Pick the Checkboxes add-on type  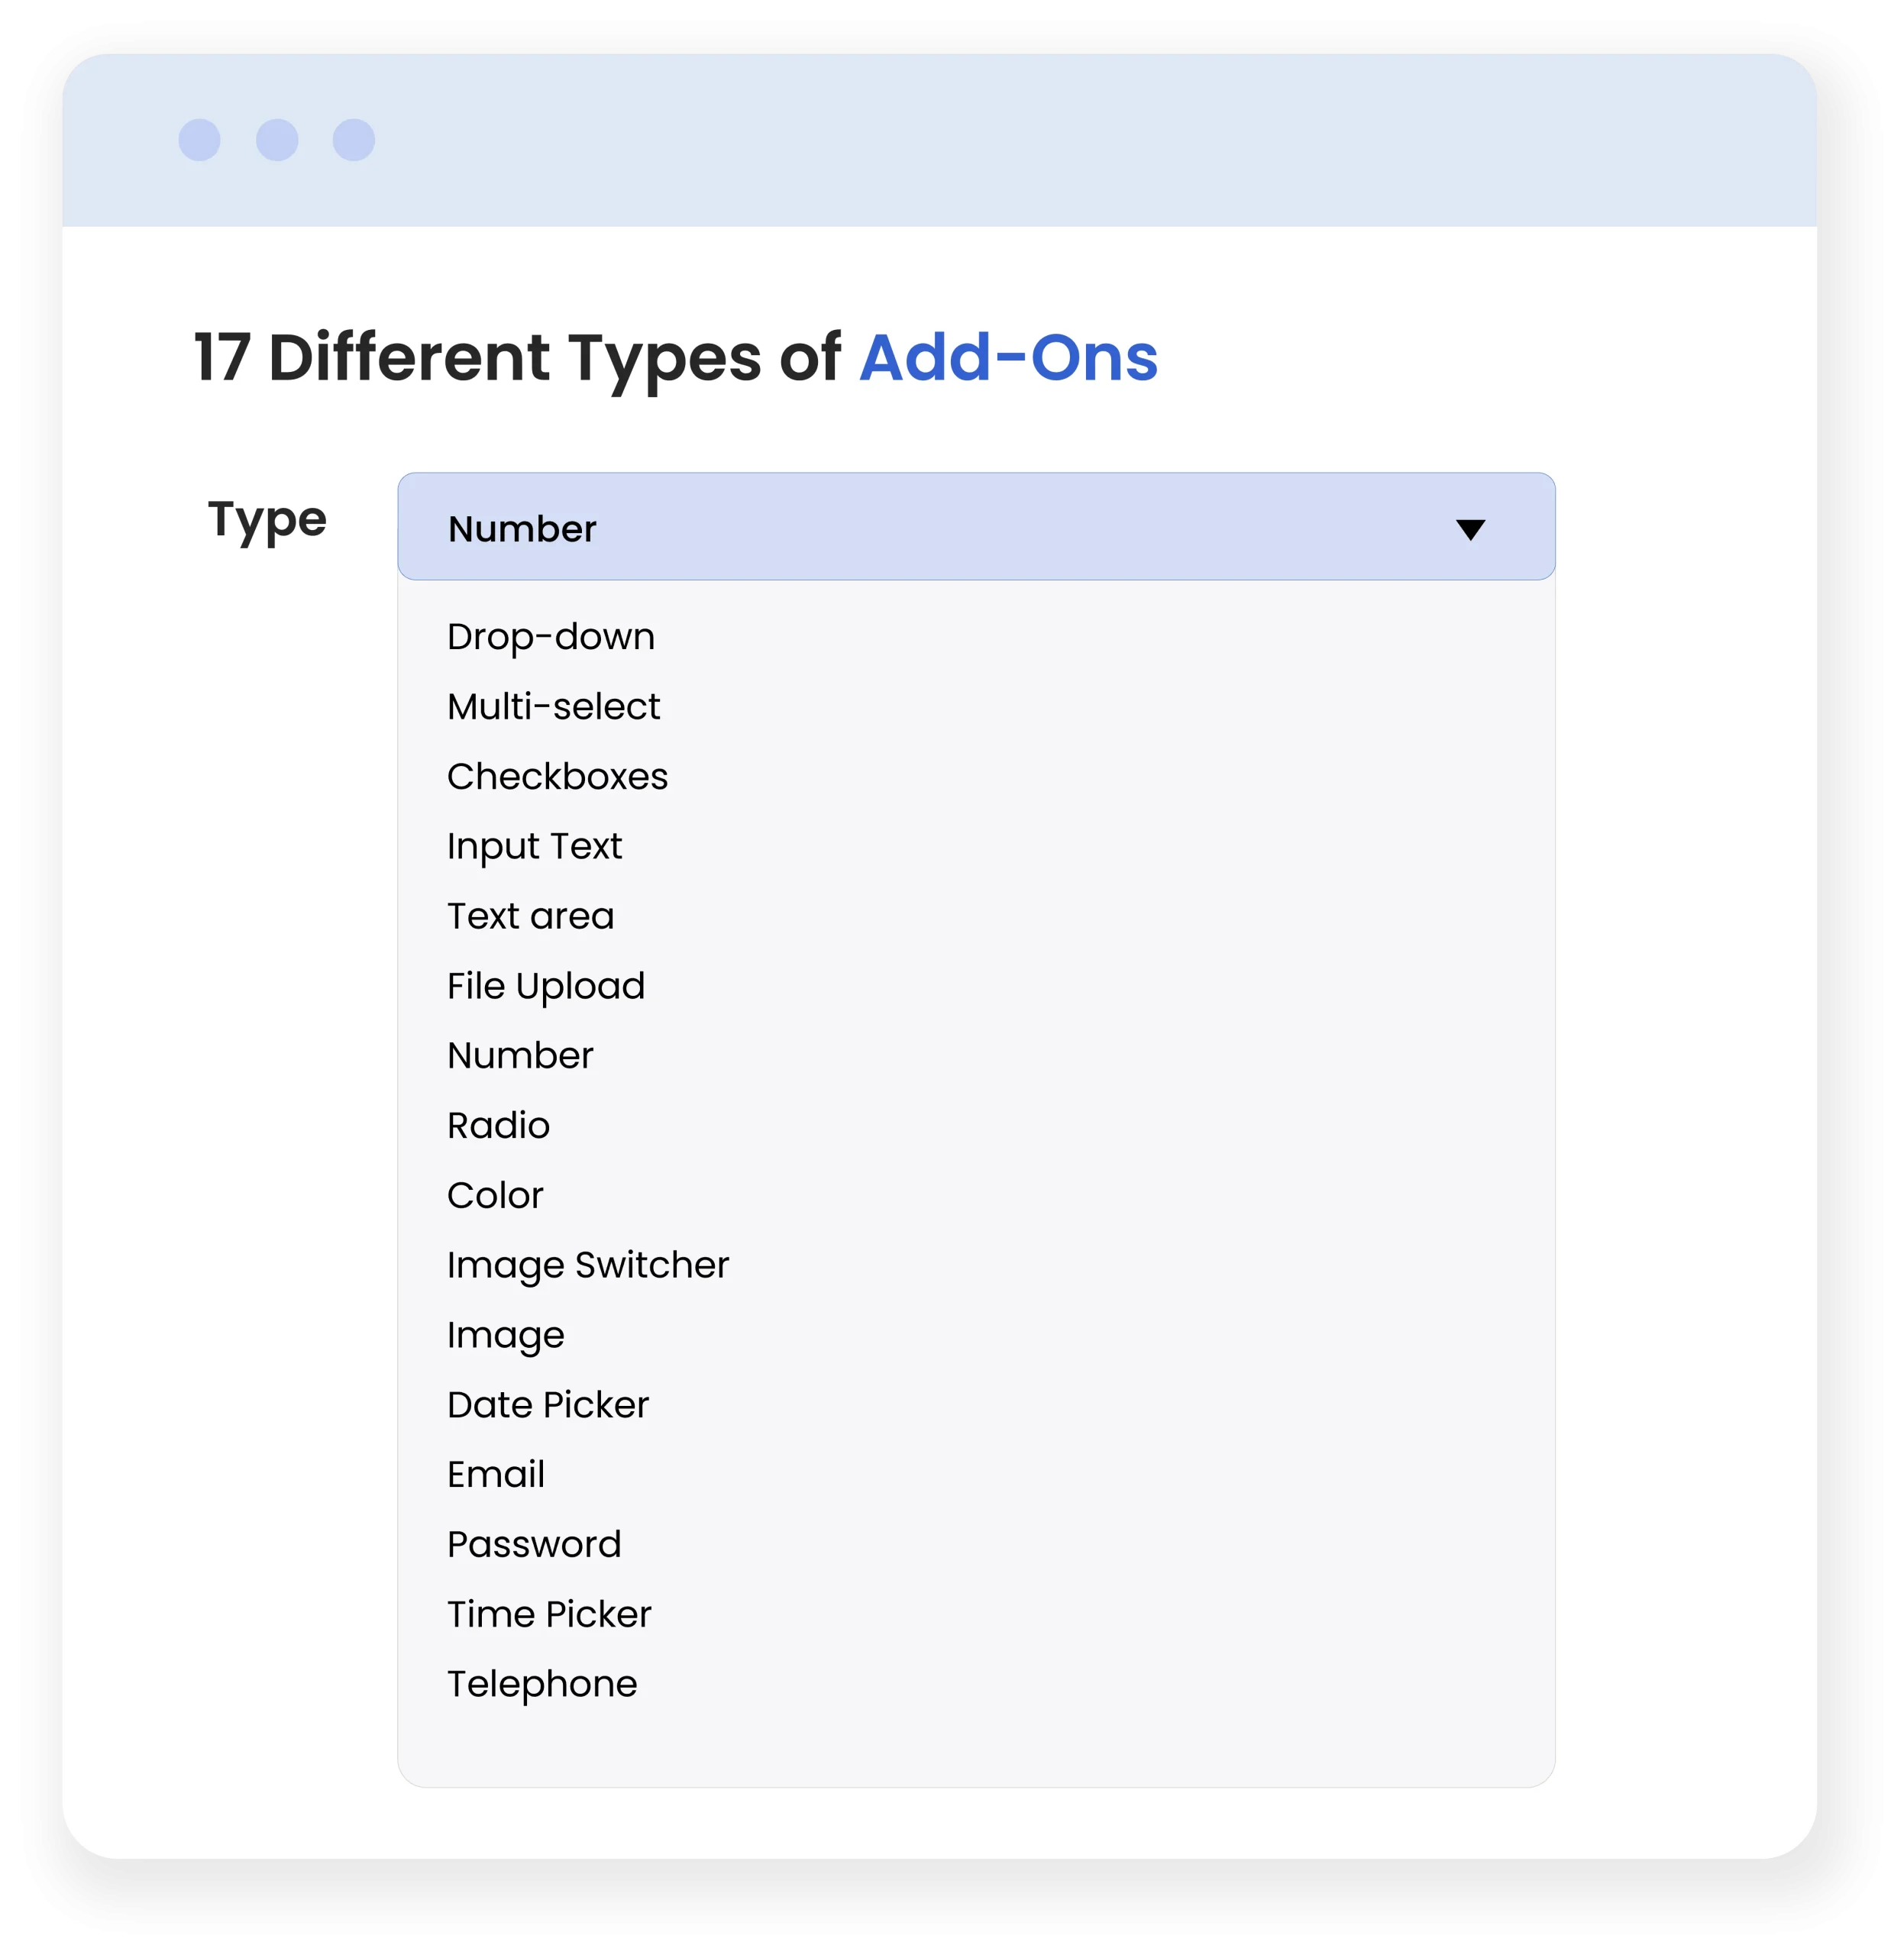(557, 777)
